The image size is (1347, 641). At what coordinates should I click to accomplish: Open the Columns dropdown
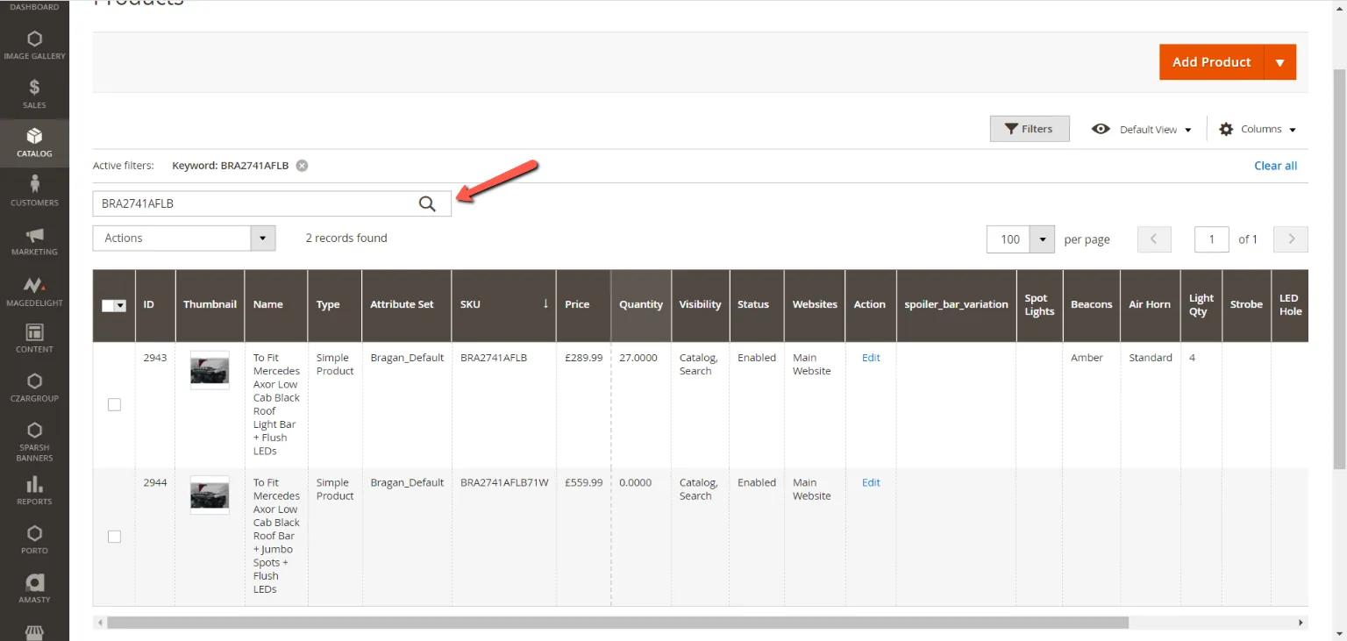[x=1258, y=129]
